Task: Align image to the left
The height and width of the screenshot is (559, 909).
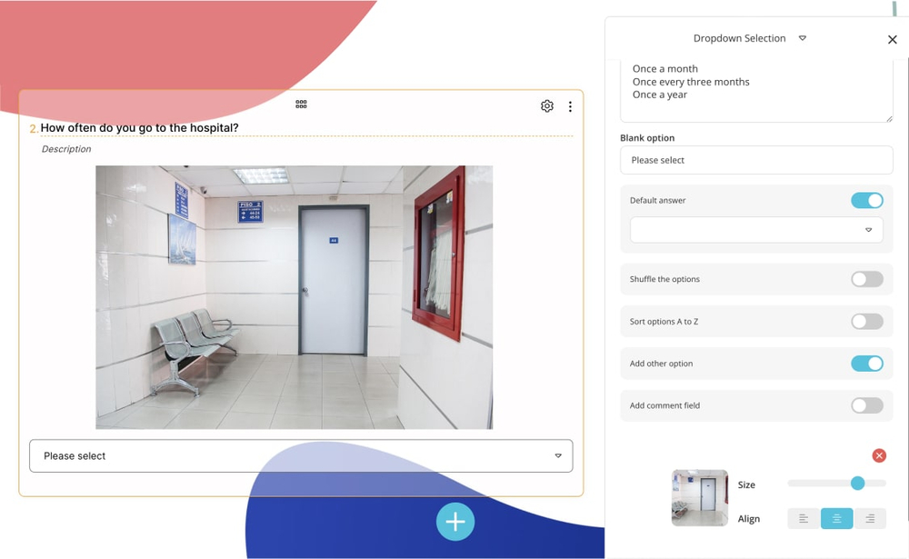Action: click(804, 519)
